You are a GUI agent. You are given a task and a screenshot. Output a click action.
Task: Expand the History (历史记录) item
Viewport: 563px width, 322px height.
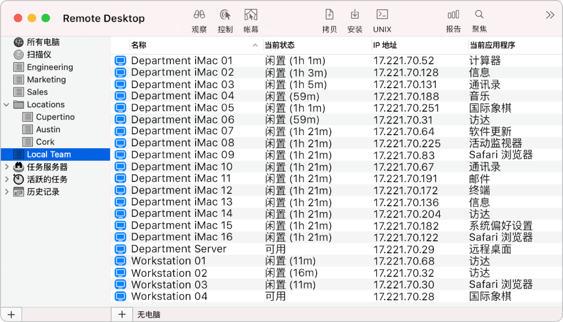[x=6, y=192]
